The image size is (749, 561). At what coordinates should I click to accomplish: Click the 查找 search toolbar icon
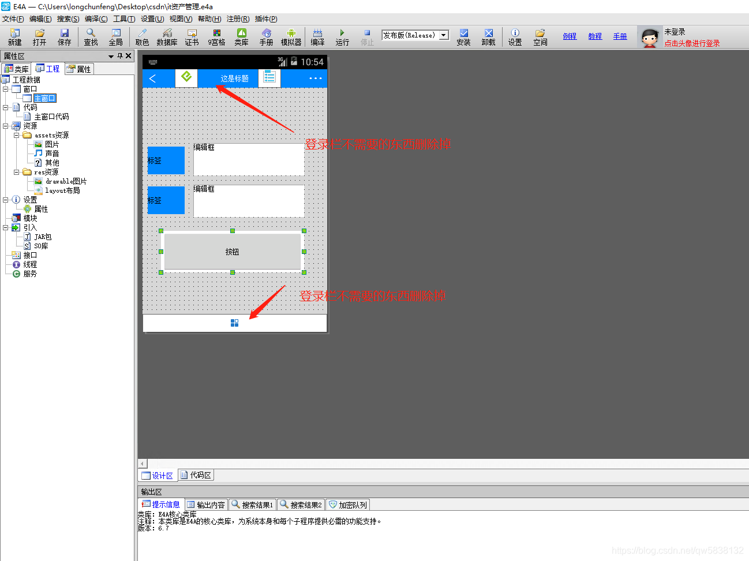[91, 37]
